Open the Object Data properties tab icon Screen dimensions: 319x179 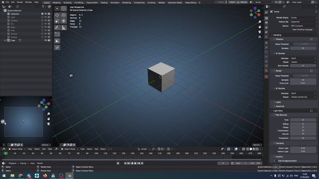pos(266,66)
